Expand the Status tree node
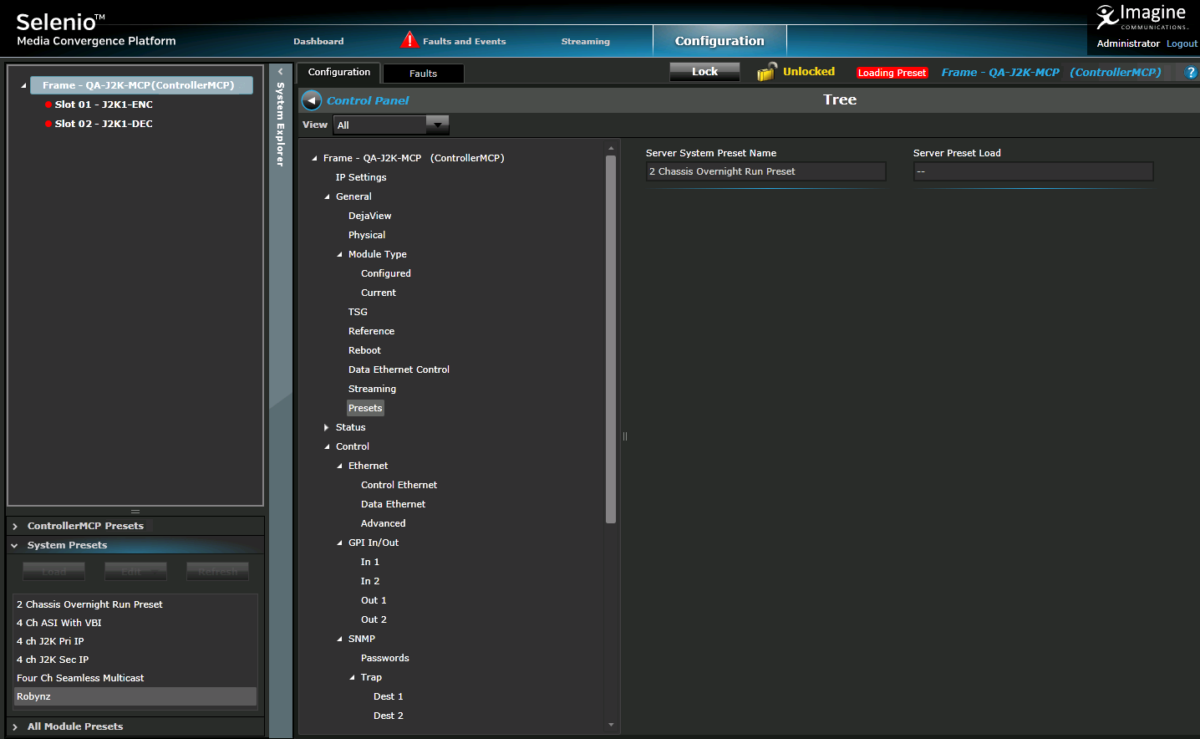The height and width of the screenshot is (739, 1200). point(327,427)
